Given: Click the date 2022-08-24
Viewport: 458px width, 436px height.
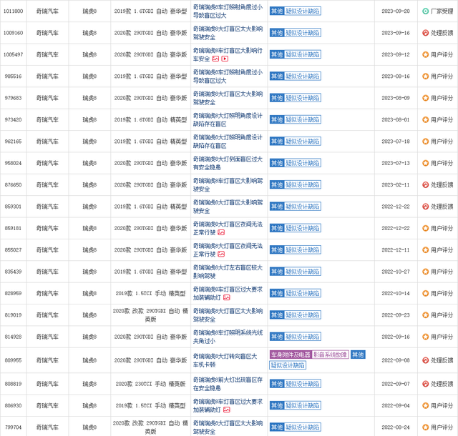Looking at the screenshot, I should click(396, 427).
